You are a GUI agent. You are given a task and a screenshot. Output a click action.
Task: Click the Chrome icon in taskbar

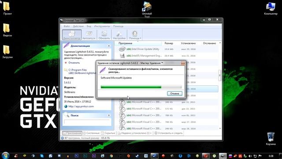(x=111, y=156)
